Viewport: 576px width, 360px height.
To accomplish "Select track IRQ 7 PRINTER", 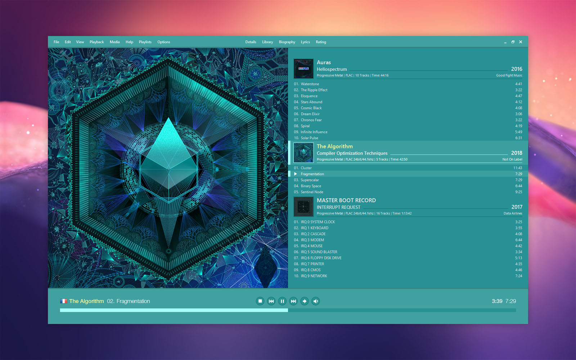I will point(408,264).
